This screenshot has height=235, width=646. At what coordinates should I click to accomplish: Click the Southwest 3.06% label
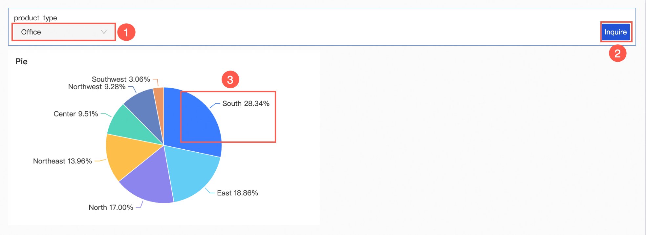[121, 79]
